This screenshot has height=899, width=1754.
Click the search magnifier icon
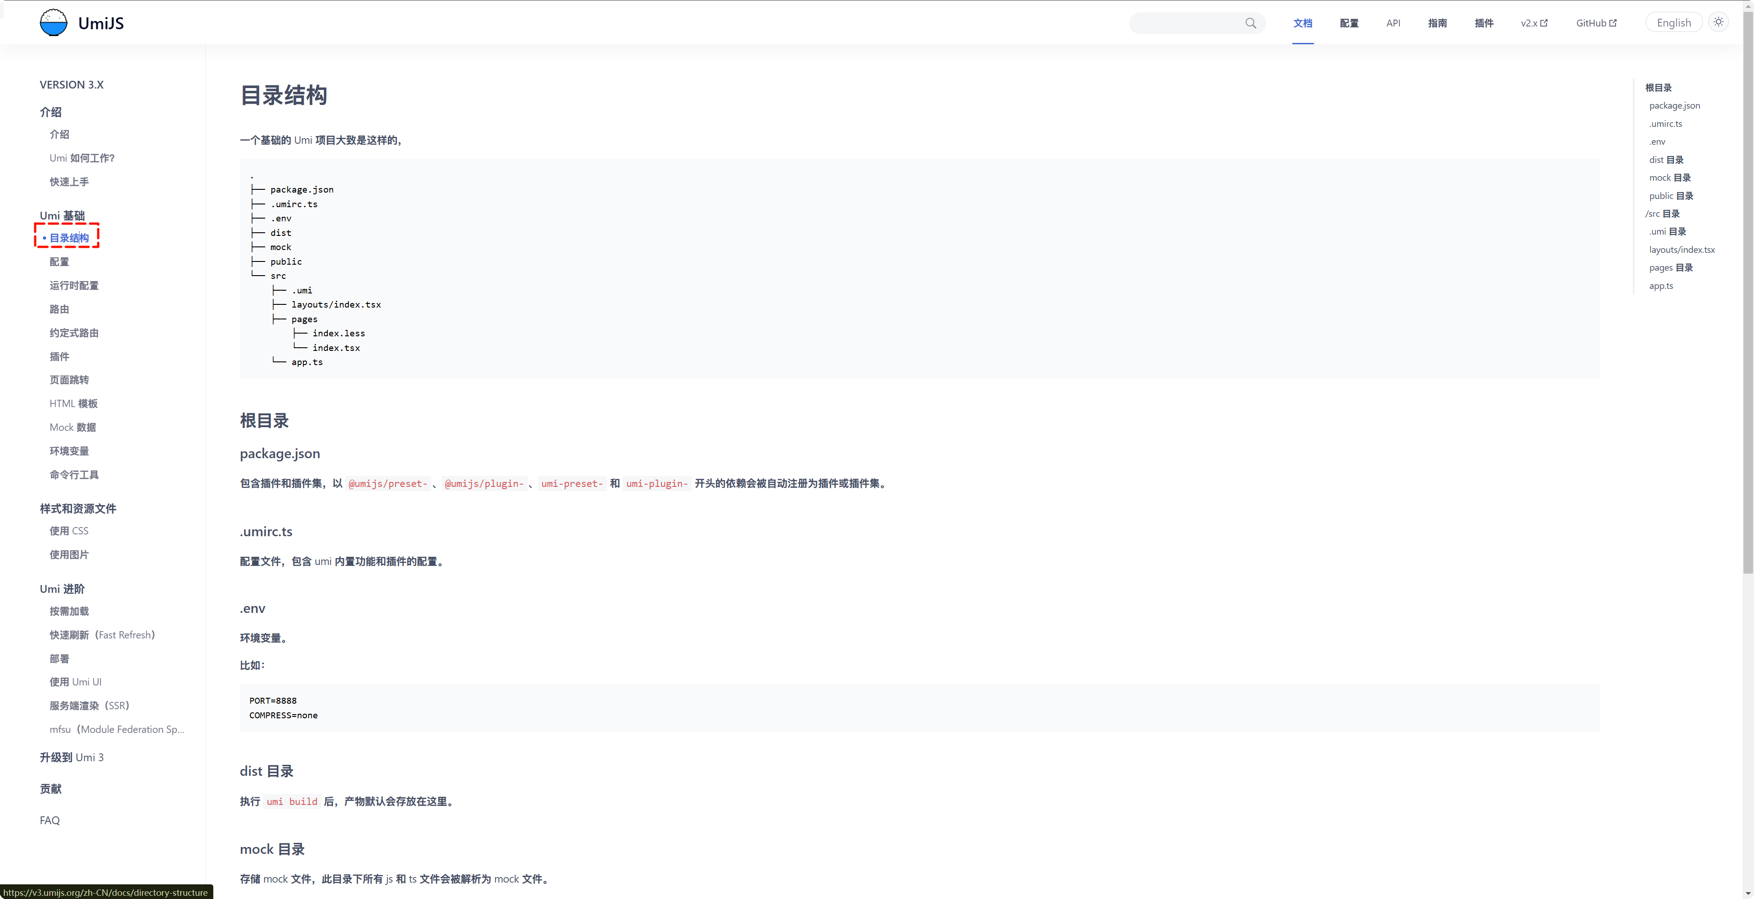[1250, 23]
